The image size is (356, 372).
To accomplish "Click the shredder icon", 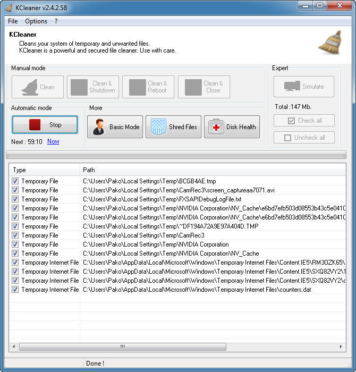I will coord(158,127).
